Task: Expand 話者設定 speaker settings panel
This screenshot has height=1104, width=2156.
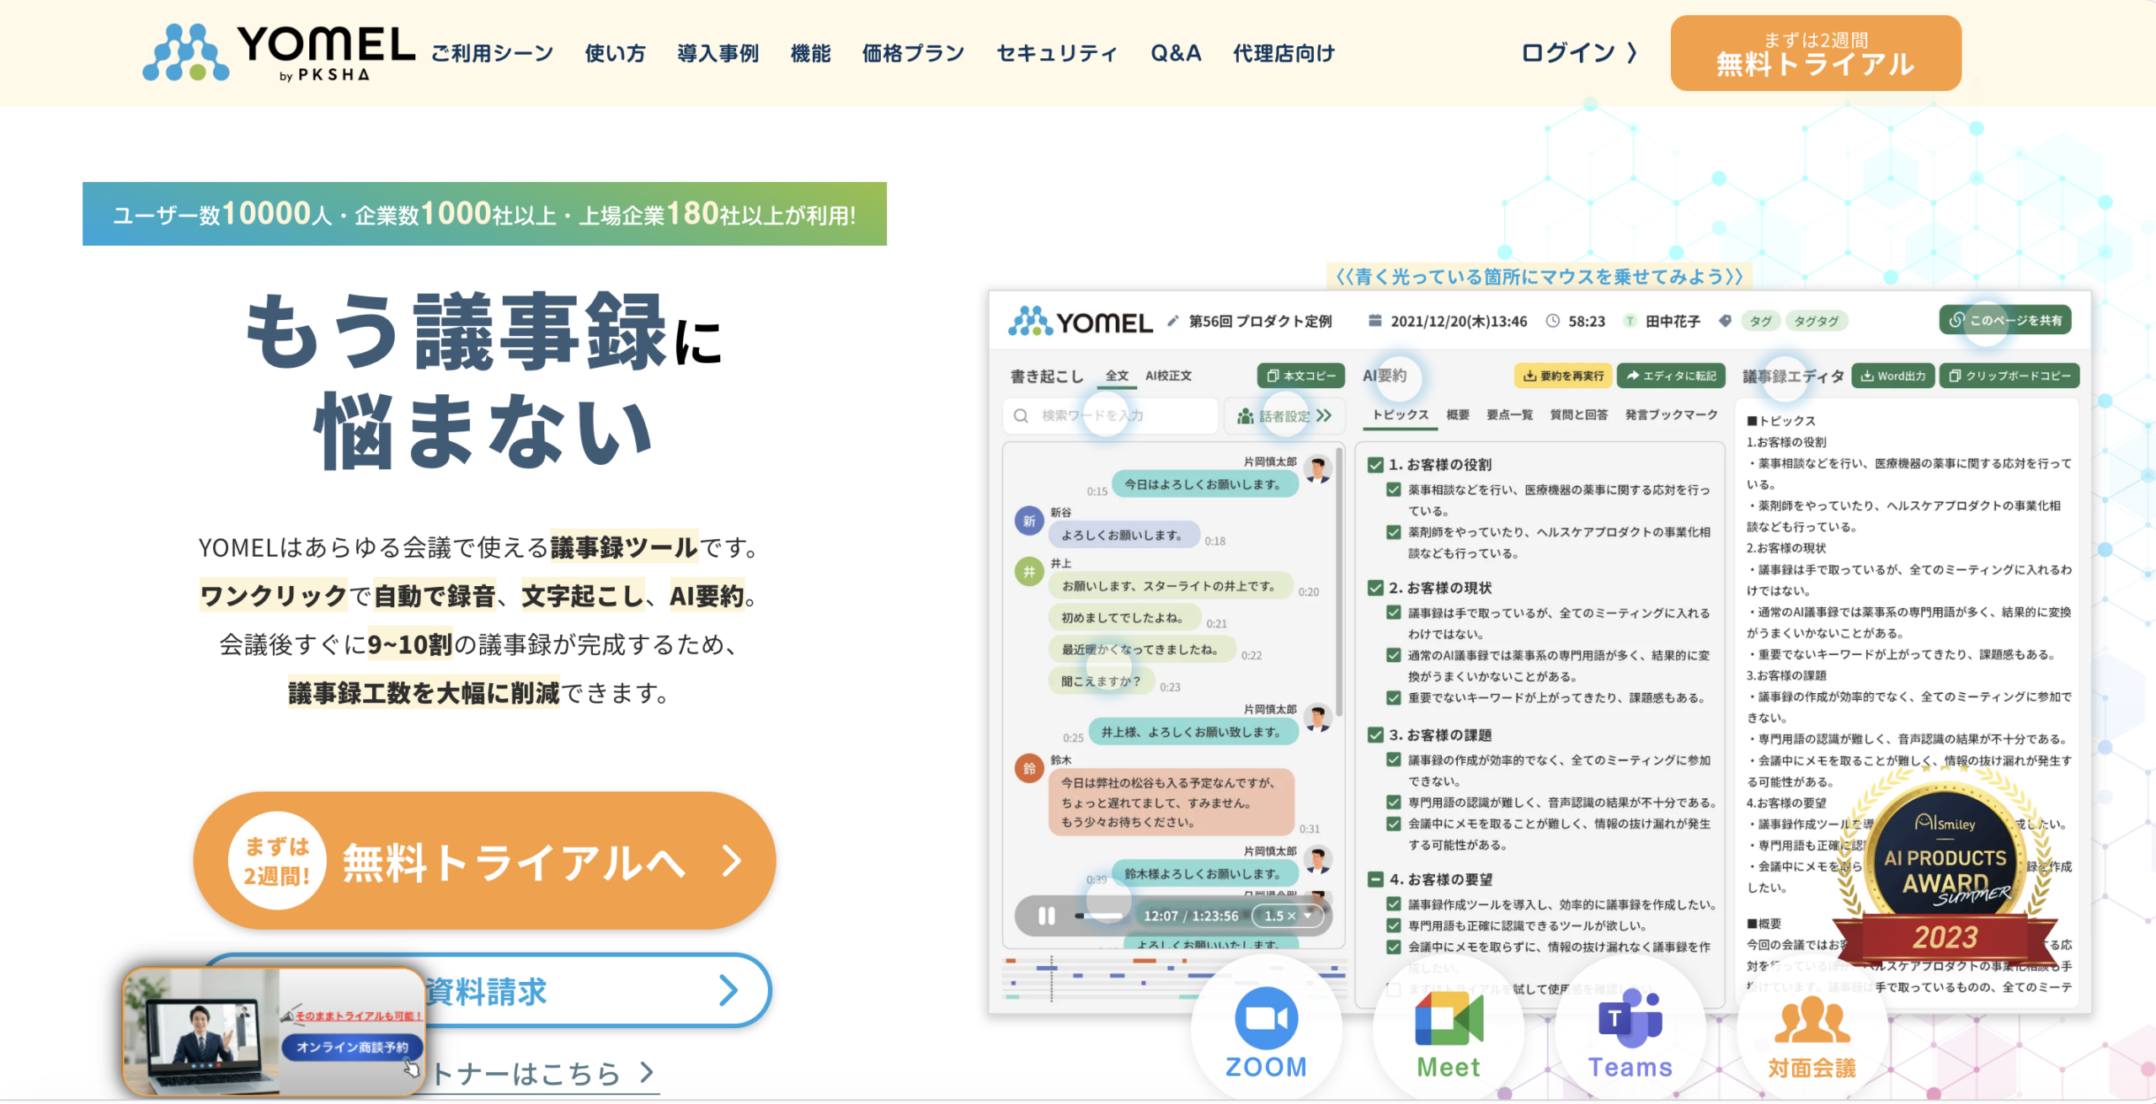Action: pyautogui.click(x=1284, y=415)
